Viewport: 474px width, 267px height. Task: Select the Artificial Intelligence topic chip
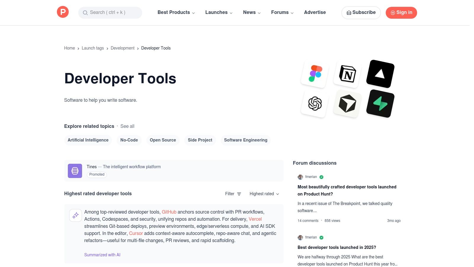click(88, 140)
